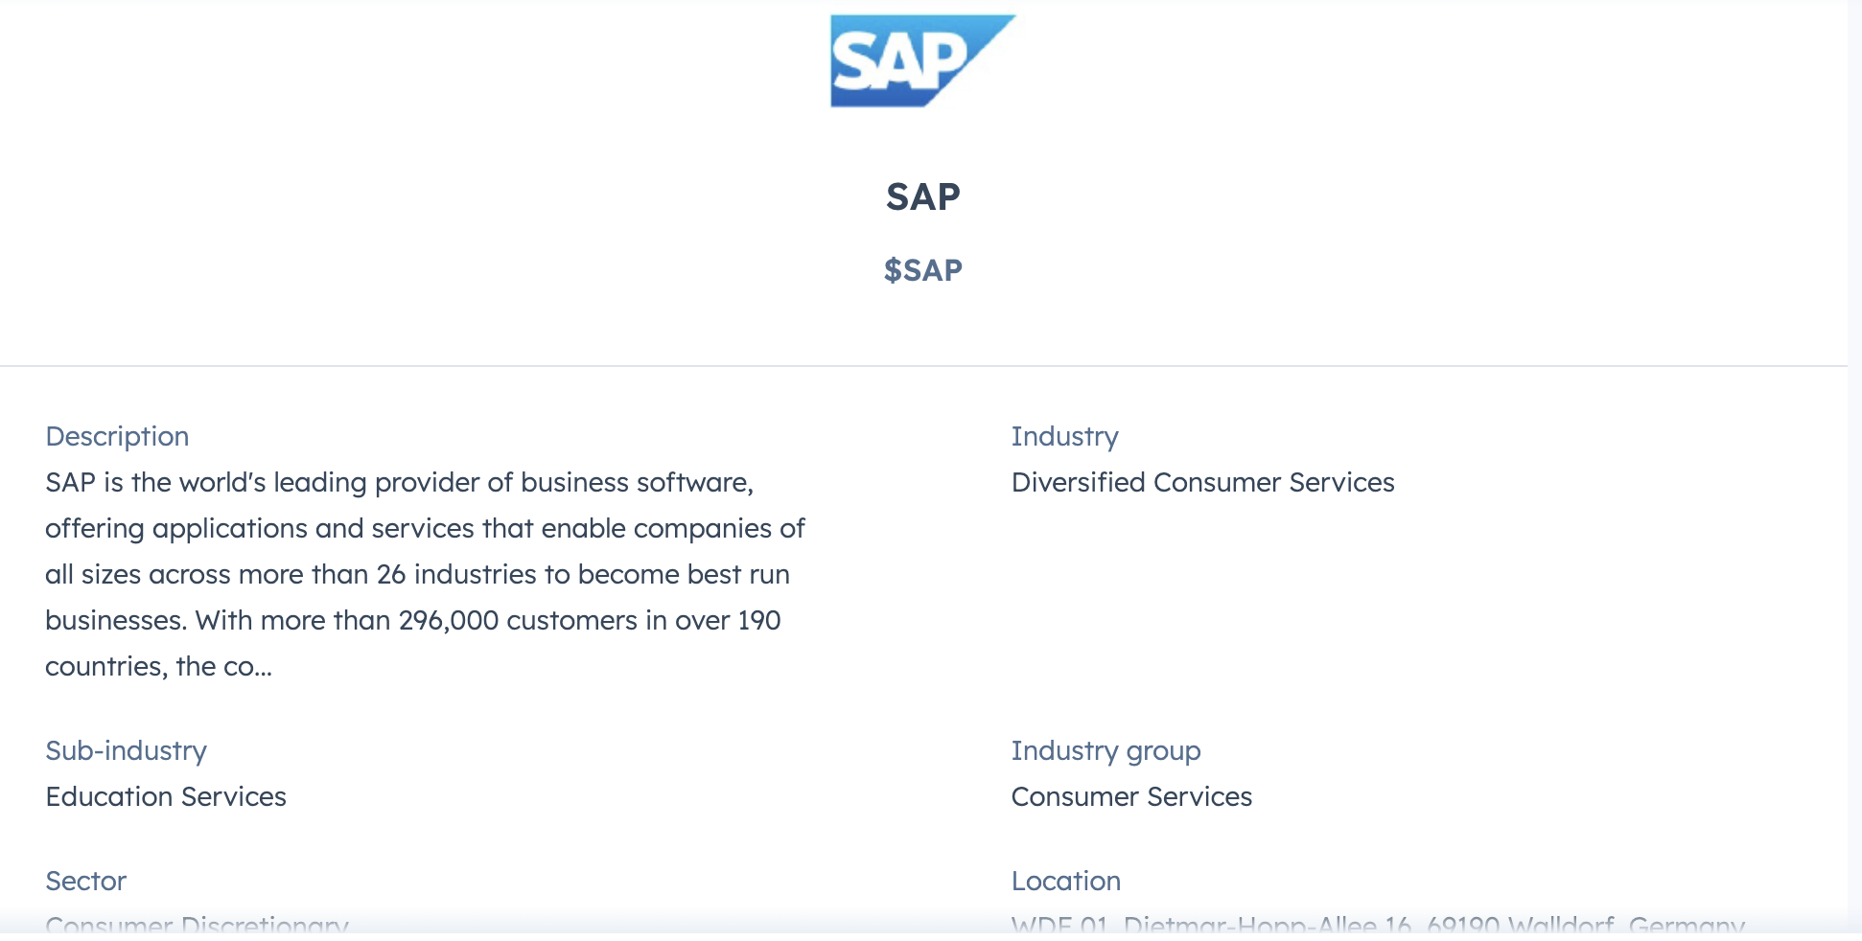The width and height of the screenshot is (1862, 941).
Task: Click the SAP logo image
Action: click(922, 60)
